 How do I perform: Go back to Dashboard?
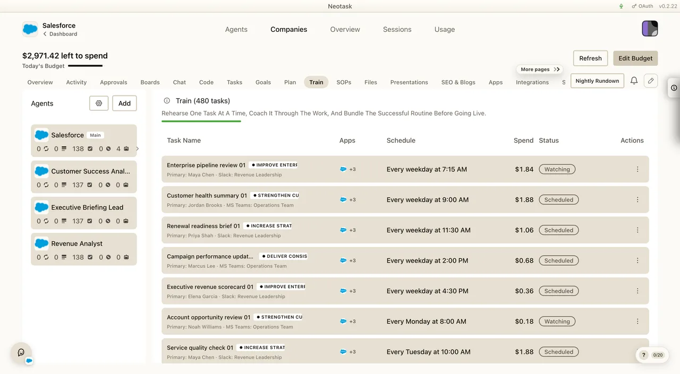click(x=60, y=34)
